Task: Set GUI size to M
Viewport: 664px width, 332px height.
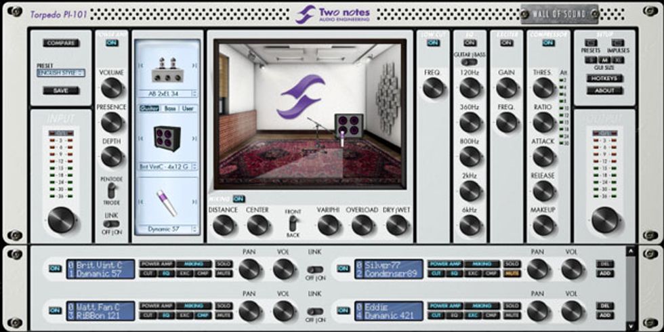Action: [604, 60]
